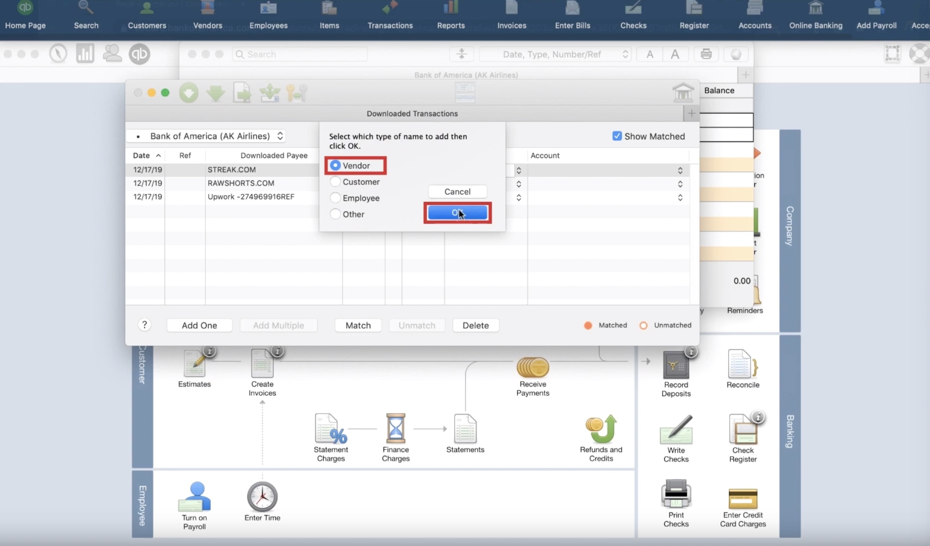Increase font size with large A button
930x546 pixels.
(675, 54)
